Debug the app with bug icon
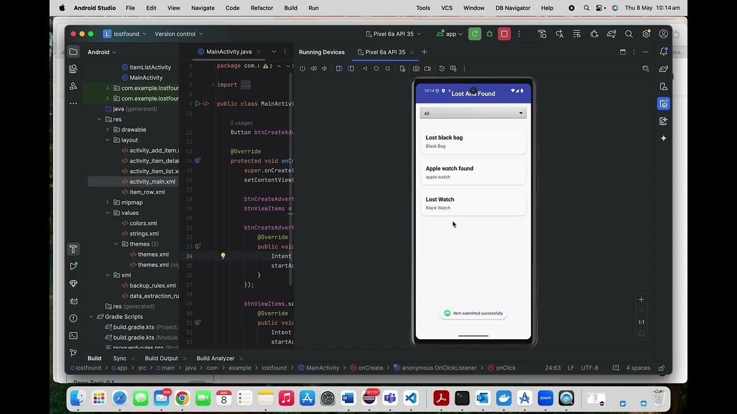This screenshot has width=737, height=414. [x=489, y=34]
